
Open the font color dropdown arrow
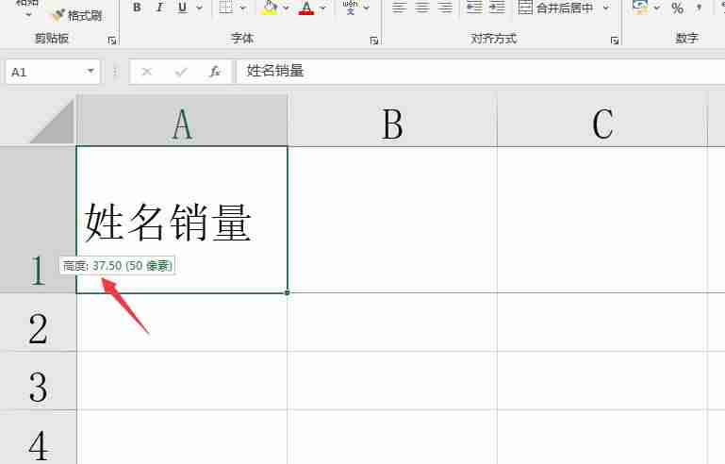click(322, 8)
